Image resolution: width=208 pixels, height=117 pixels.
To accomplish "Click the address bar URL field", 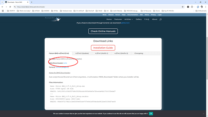I will point(98,7).
